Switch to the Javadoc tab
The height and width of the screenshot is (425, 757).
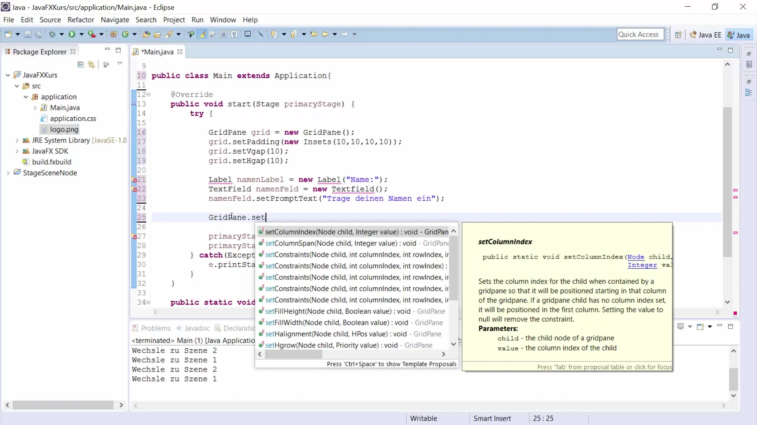point(193,328)
